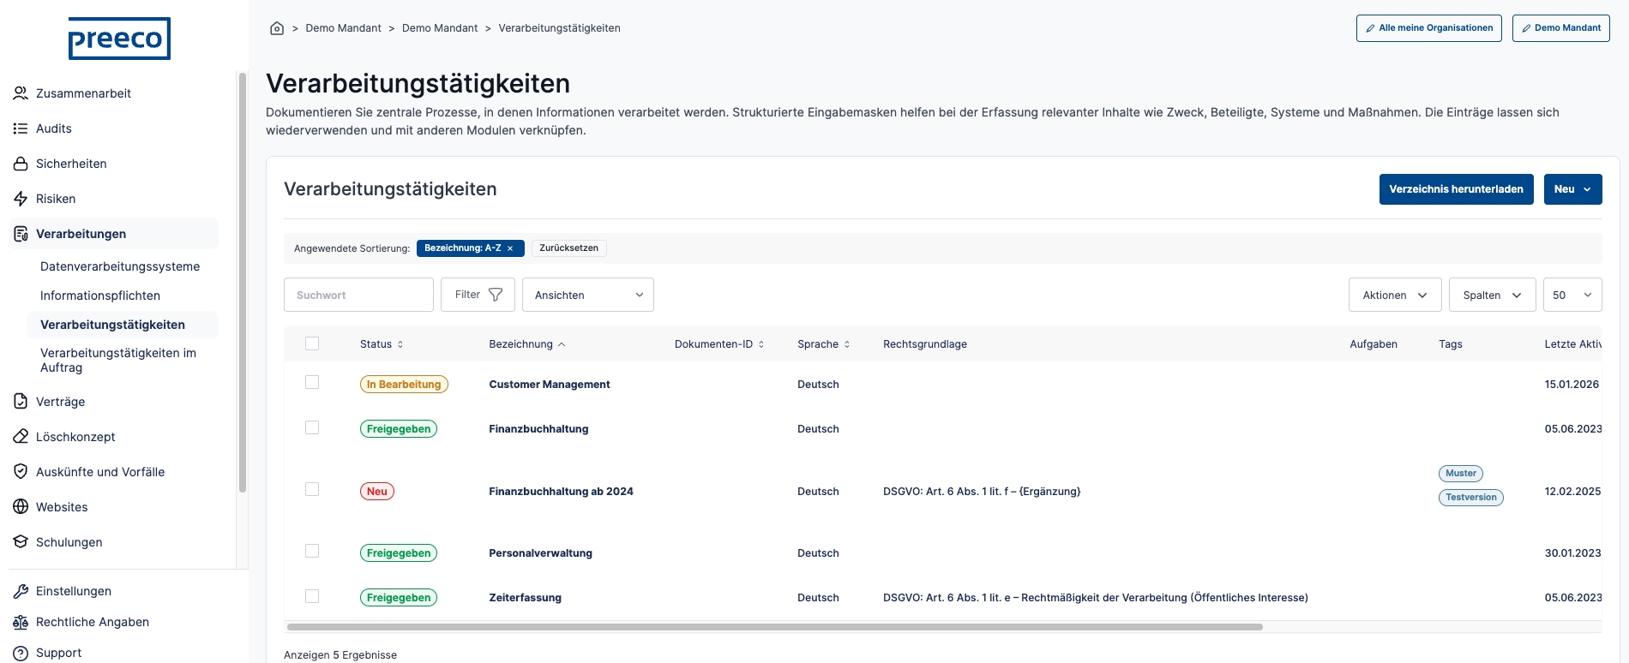Toggle the select-all header checkbox
This screenshot has width=1629, height=663.
[x=312, y=343]
